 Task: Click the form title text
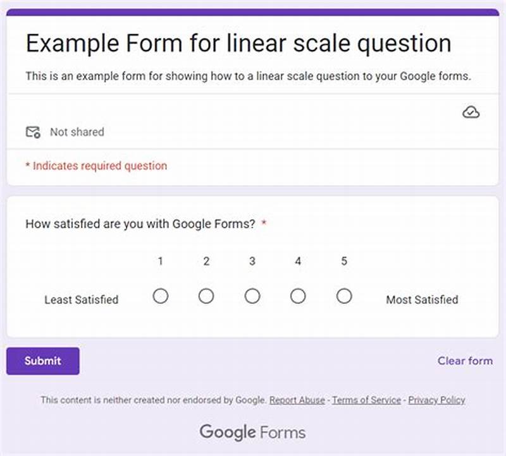(238, 43)
